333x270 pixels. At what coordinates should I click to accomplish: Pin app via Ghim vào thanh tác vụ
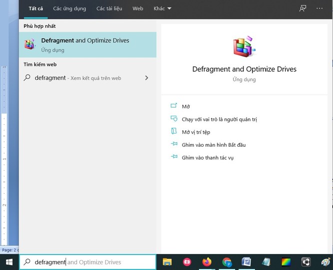pos(207,158)
